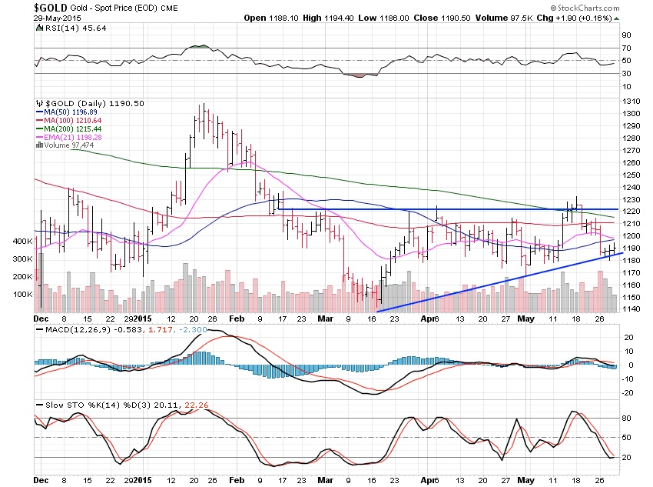Click the 29-May-2015 date label
Screen dimensions: 653x487
click(58, 18)
